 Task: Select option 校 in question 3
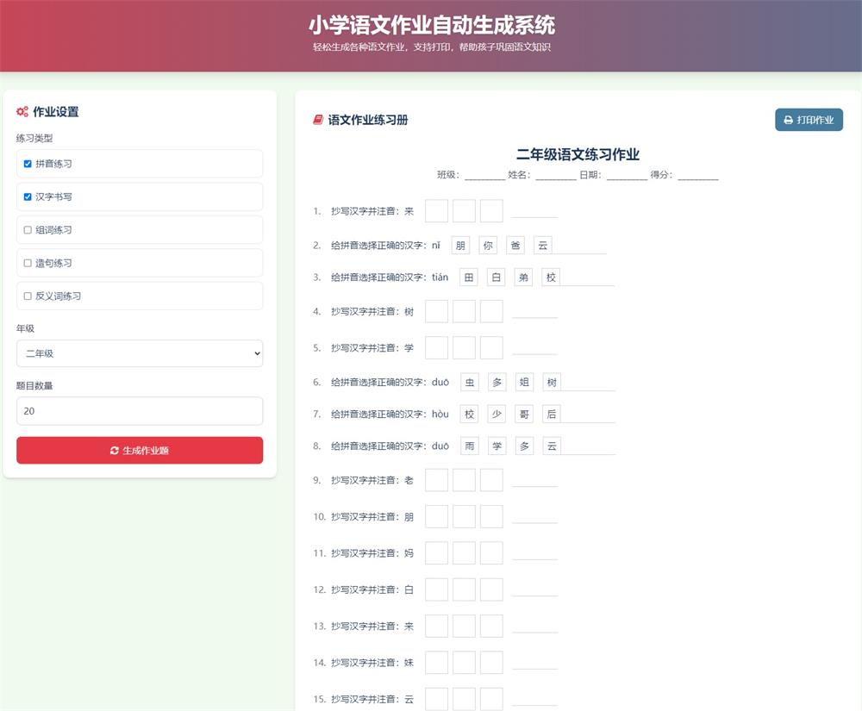pyautogui.click(x=551, y=278)
